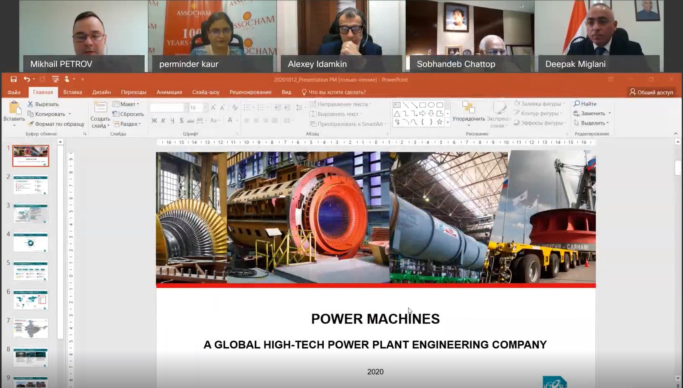
Task: Increase list indent level
Action: pos(287,108)
